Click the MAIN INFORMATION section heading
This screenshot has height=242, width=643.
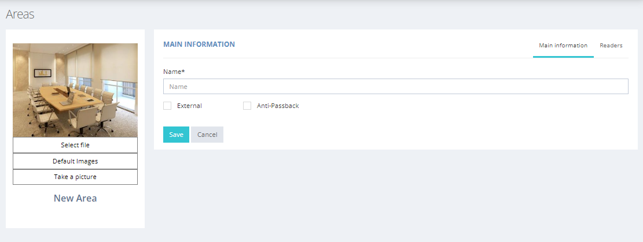pyautogui.click(x=199, y=44)
